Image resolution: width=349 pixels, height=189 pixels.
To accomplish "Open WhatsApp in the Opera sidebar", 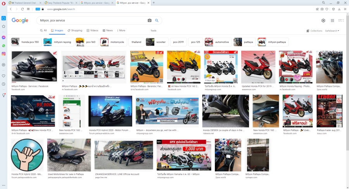I will 3,46.
